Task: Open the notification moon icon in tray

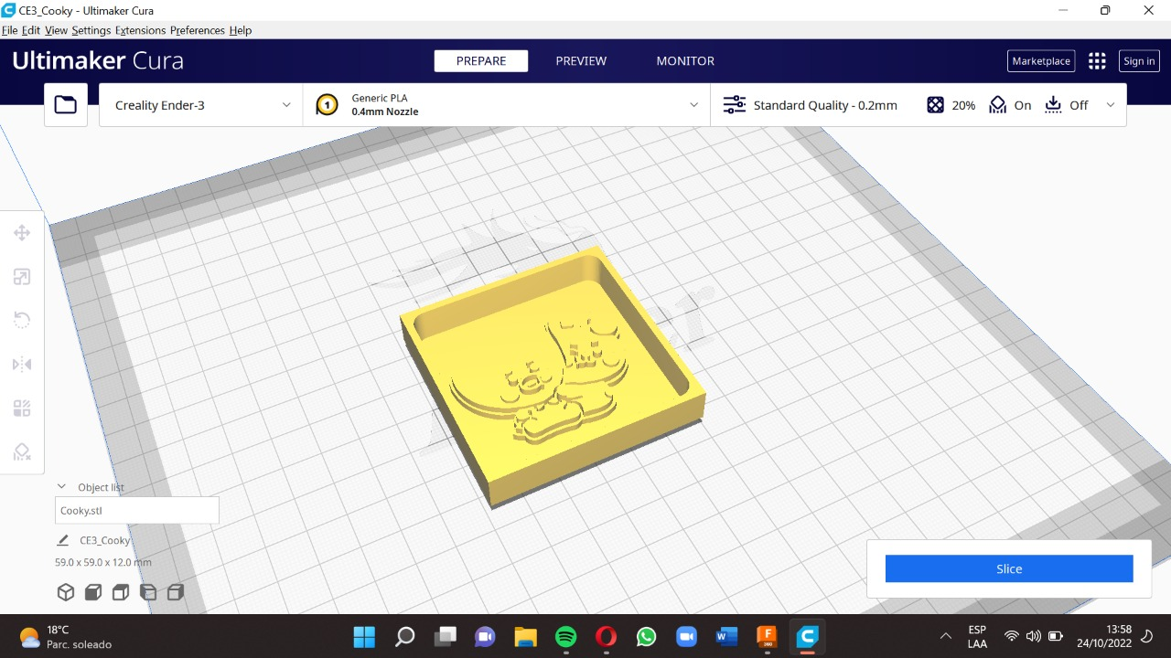Action: click(x=1148, y=636)
